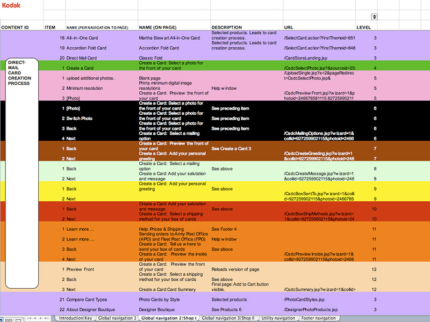The width and height of the screenshot is (430, 322).
Task: Select the Martha Stewart All-in-One Card cell
Action: [169, 38]
